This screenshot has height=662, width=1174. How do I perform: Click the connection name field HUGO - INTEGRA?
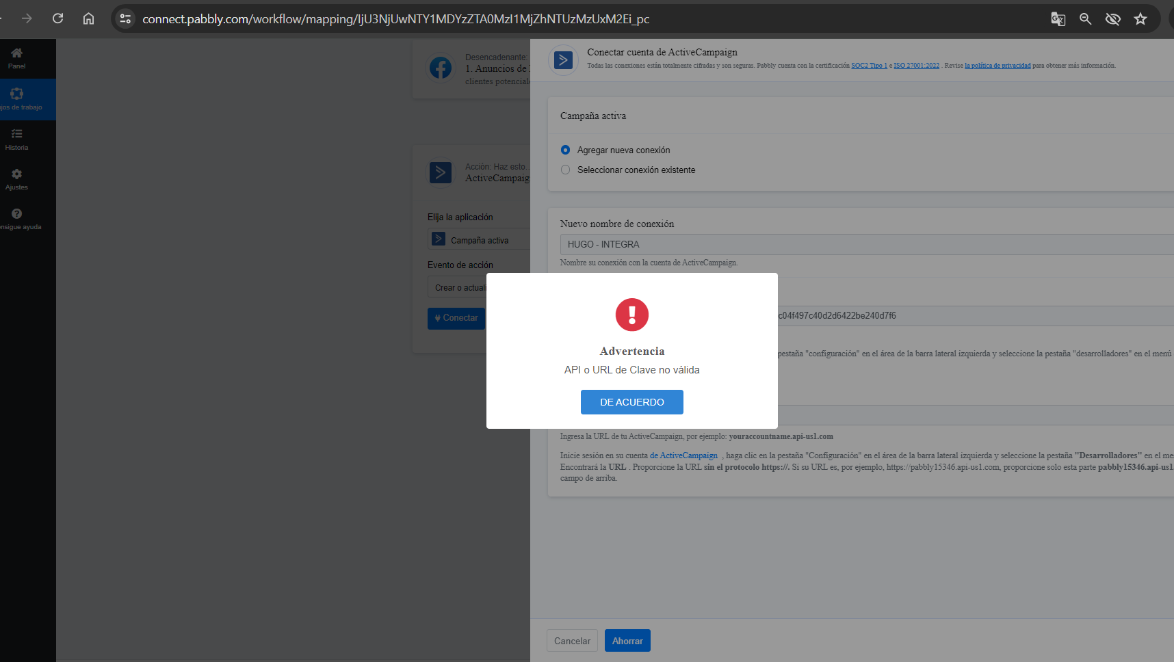click(867, 244)
